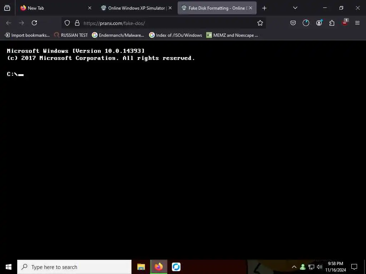Open the volume speaker tray icon
This screenshot has width=366, height=274.
pyautogui.click(x=320, y=267)
